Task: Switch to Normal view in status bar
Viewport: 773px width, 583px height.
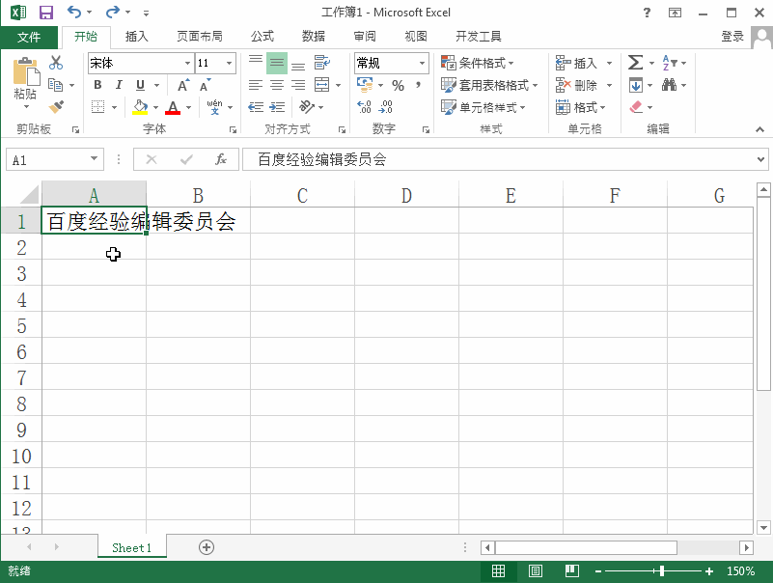Action: pos(498,571)
